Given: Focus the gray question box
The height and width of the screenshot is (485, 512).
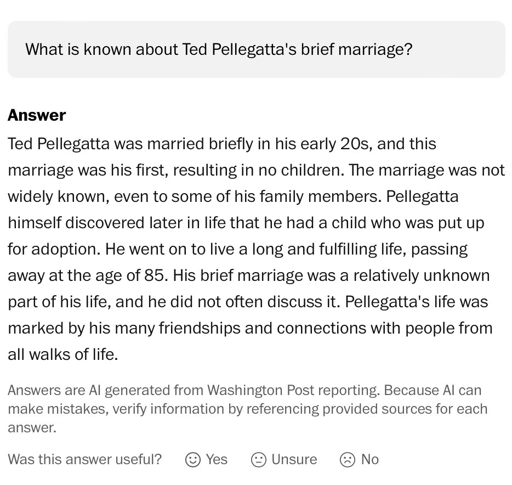Looking at the screenshot, I should tap(256, 49).
